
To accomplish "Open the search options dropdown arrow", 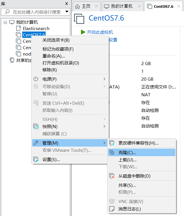I will click(67, 12).
